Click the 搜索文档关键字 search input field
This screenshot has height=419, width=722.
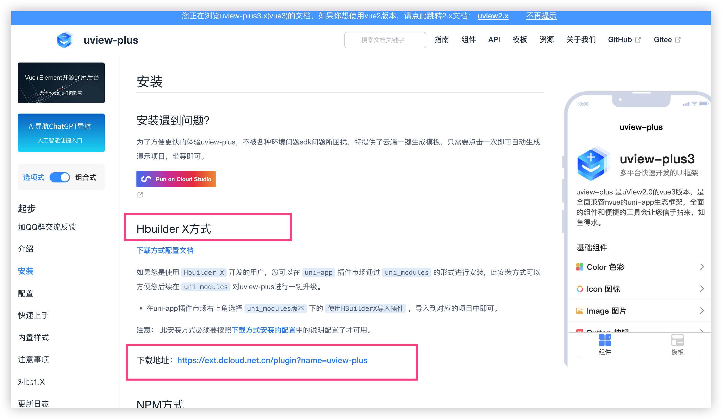tap(385, 40)
